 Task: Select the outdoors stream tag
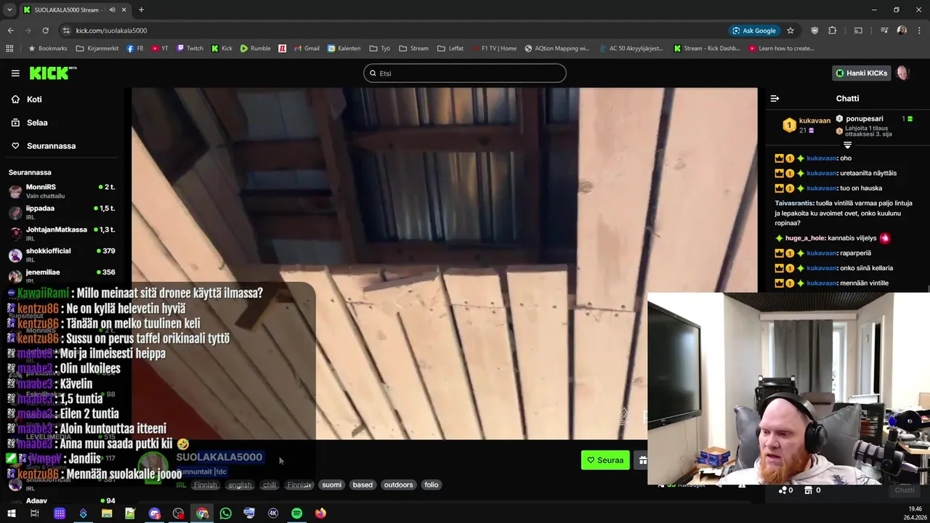398,485
